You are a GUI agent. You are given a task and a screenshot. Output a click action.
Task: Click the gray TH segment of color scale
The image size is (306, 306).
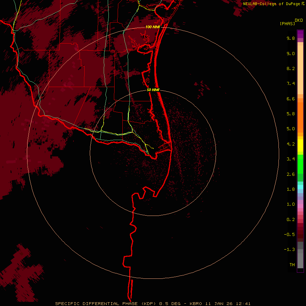click(300, 261)
